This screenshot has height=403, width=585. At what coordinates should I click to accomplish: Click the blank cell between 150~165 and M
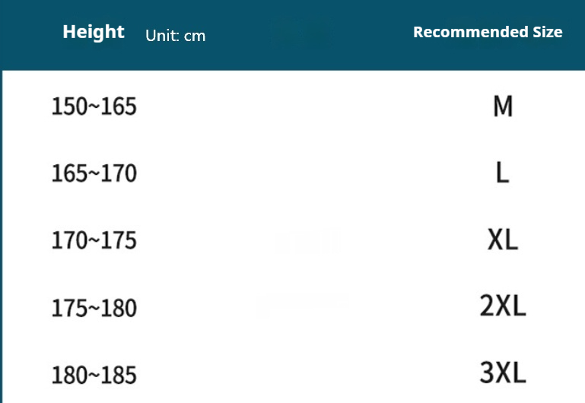pos(313,106)
